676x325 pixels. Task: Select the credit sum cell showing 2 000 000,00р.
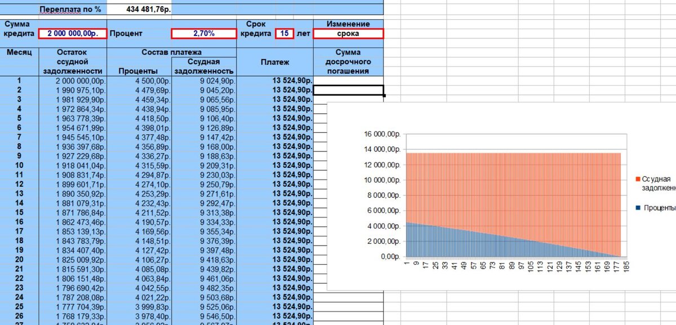pyautogui.click(x=72, y=33)
